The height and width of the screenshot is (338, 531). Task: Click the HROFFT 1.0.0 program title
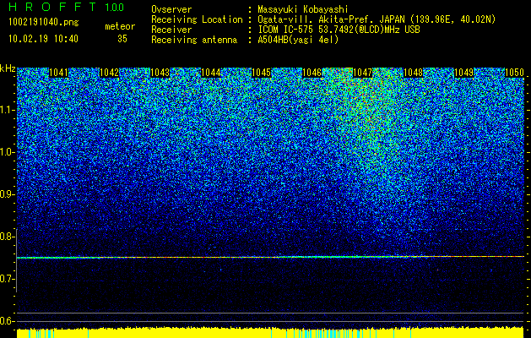pos(67,7)
